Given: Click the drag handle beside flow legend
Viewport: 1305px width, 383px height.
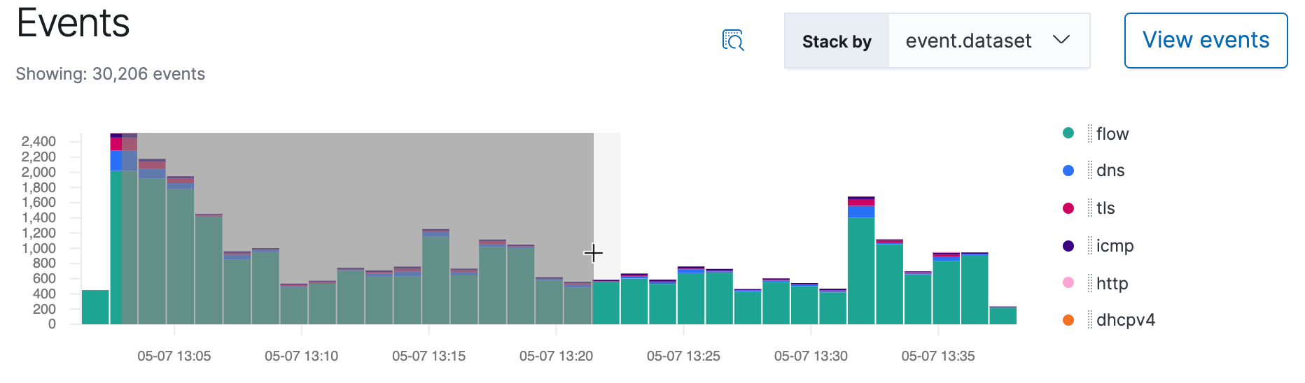Looking at the screenshot, I should 1090,133.
